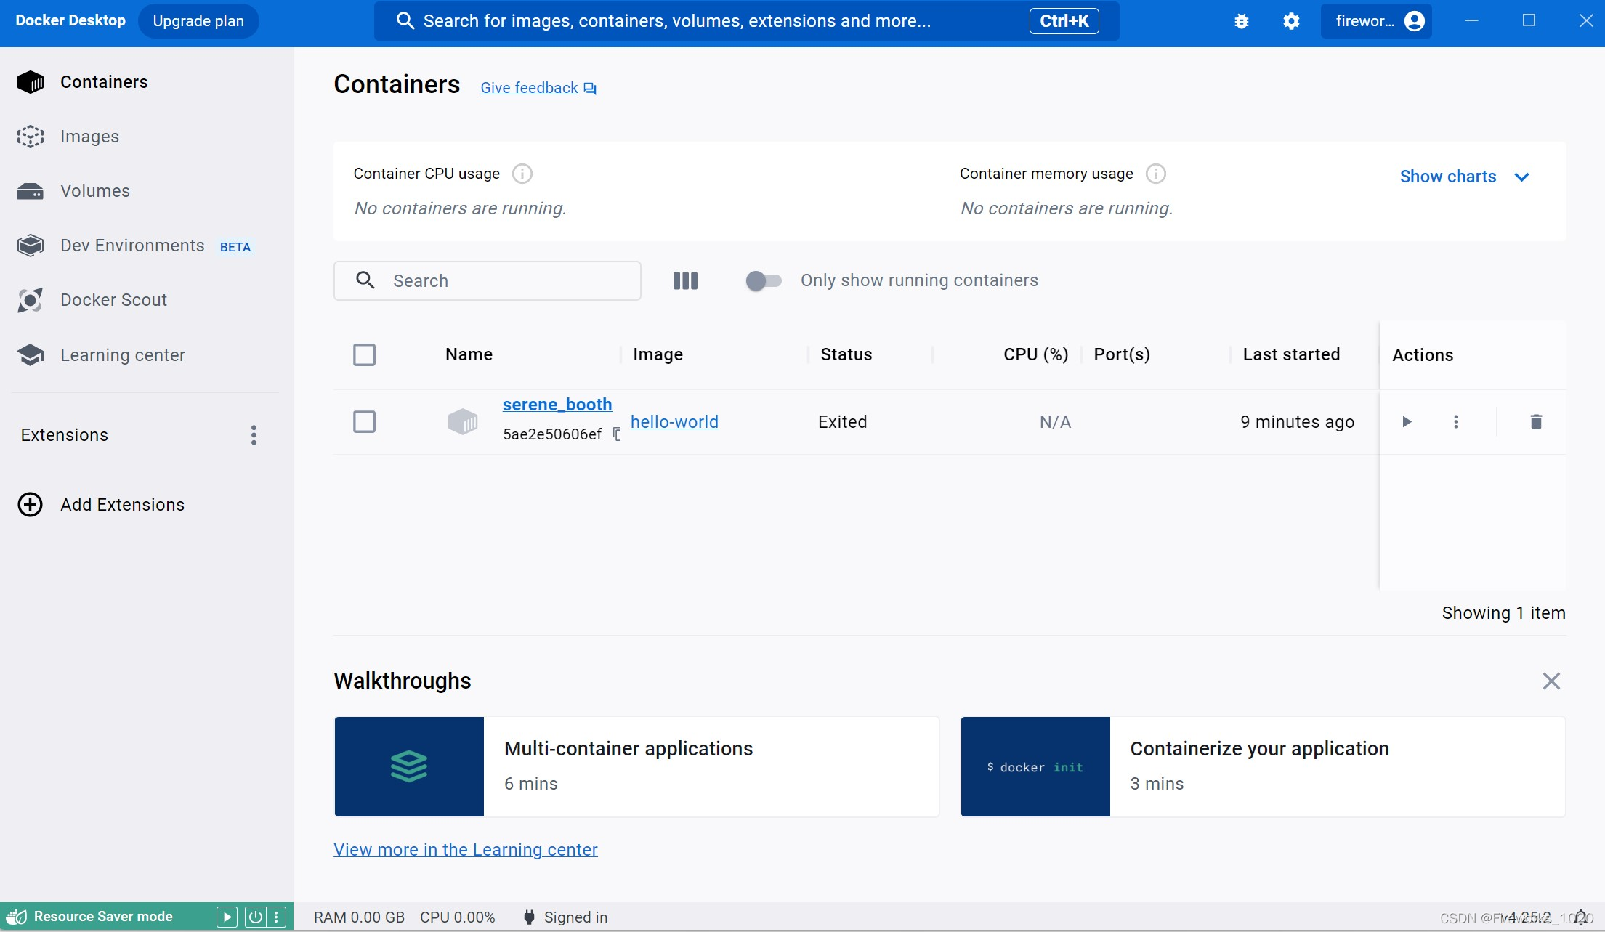Click the Showing 1 item text
Viewport: 1605px width, 932px height.
[x=1503, y=613]
